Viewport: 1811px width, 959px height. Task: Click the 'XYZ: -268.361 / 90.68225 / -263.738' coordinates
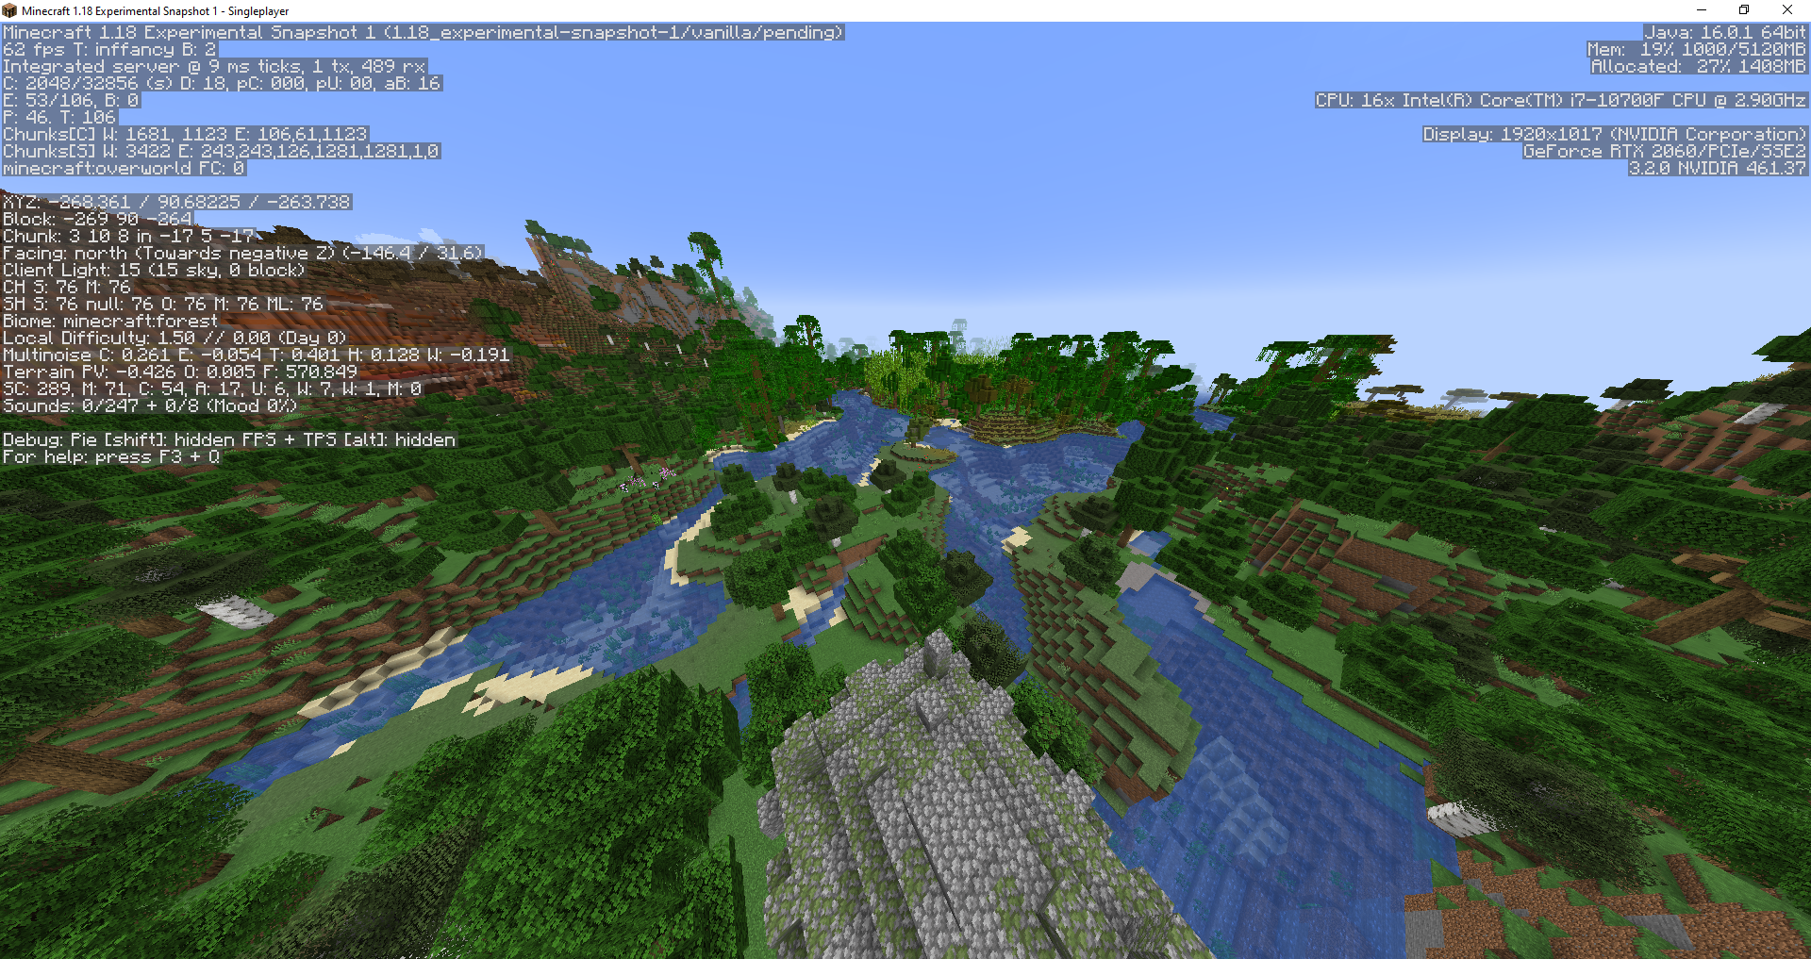point(176,203)
